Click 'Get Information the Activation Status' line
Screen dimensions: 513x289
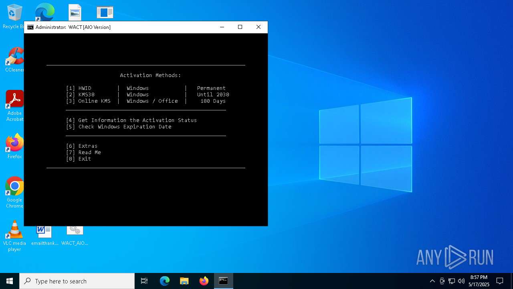pyautogui.click(x=131, y=120)
